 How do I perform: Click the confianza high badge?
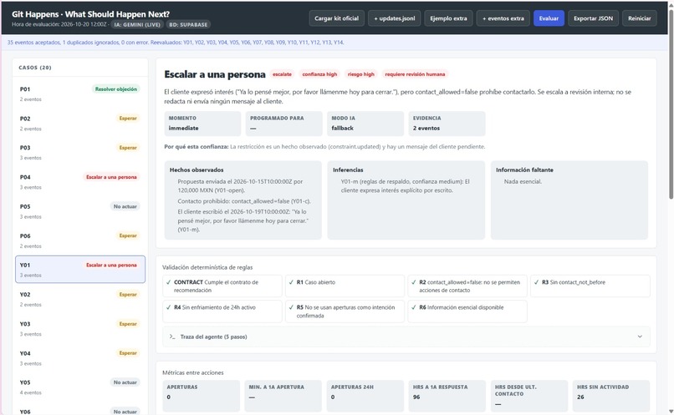319,74
